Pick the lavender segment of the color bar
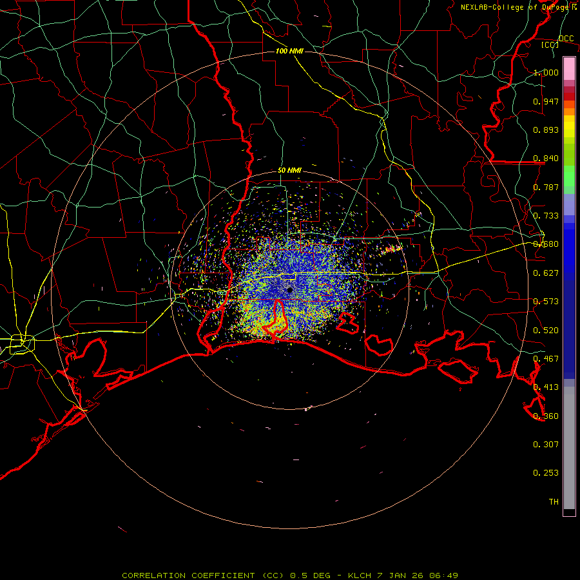580x580 pixels. 569,204
